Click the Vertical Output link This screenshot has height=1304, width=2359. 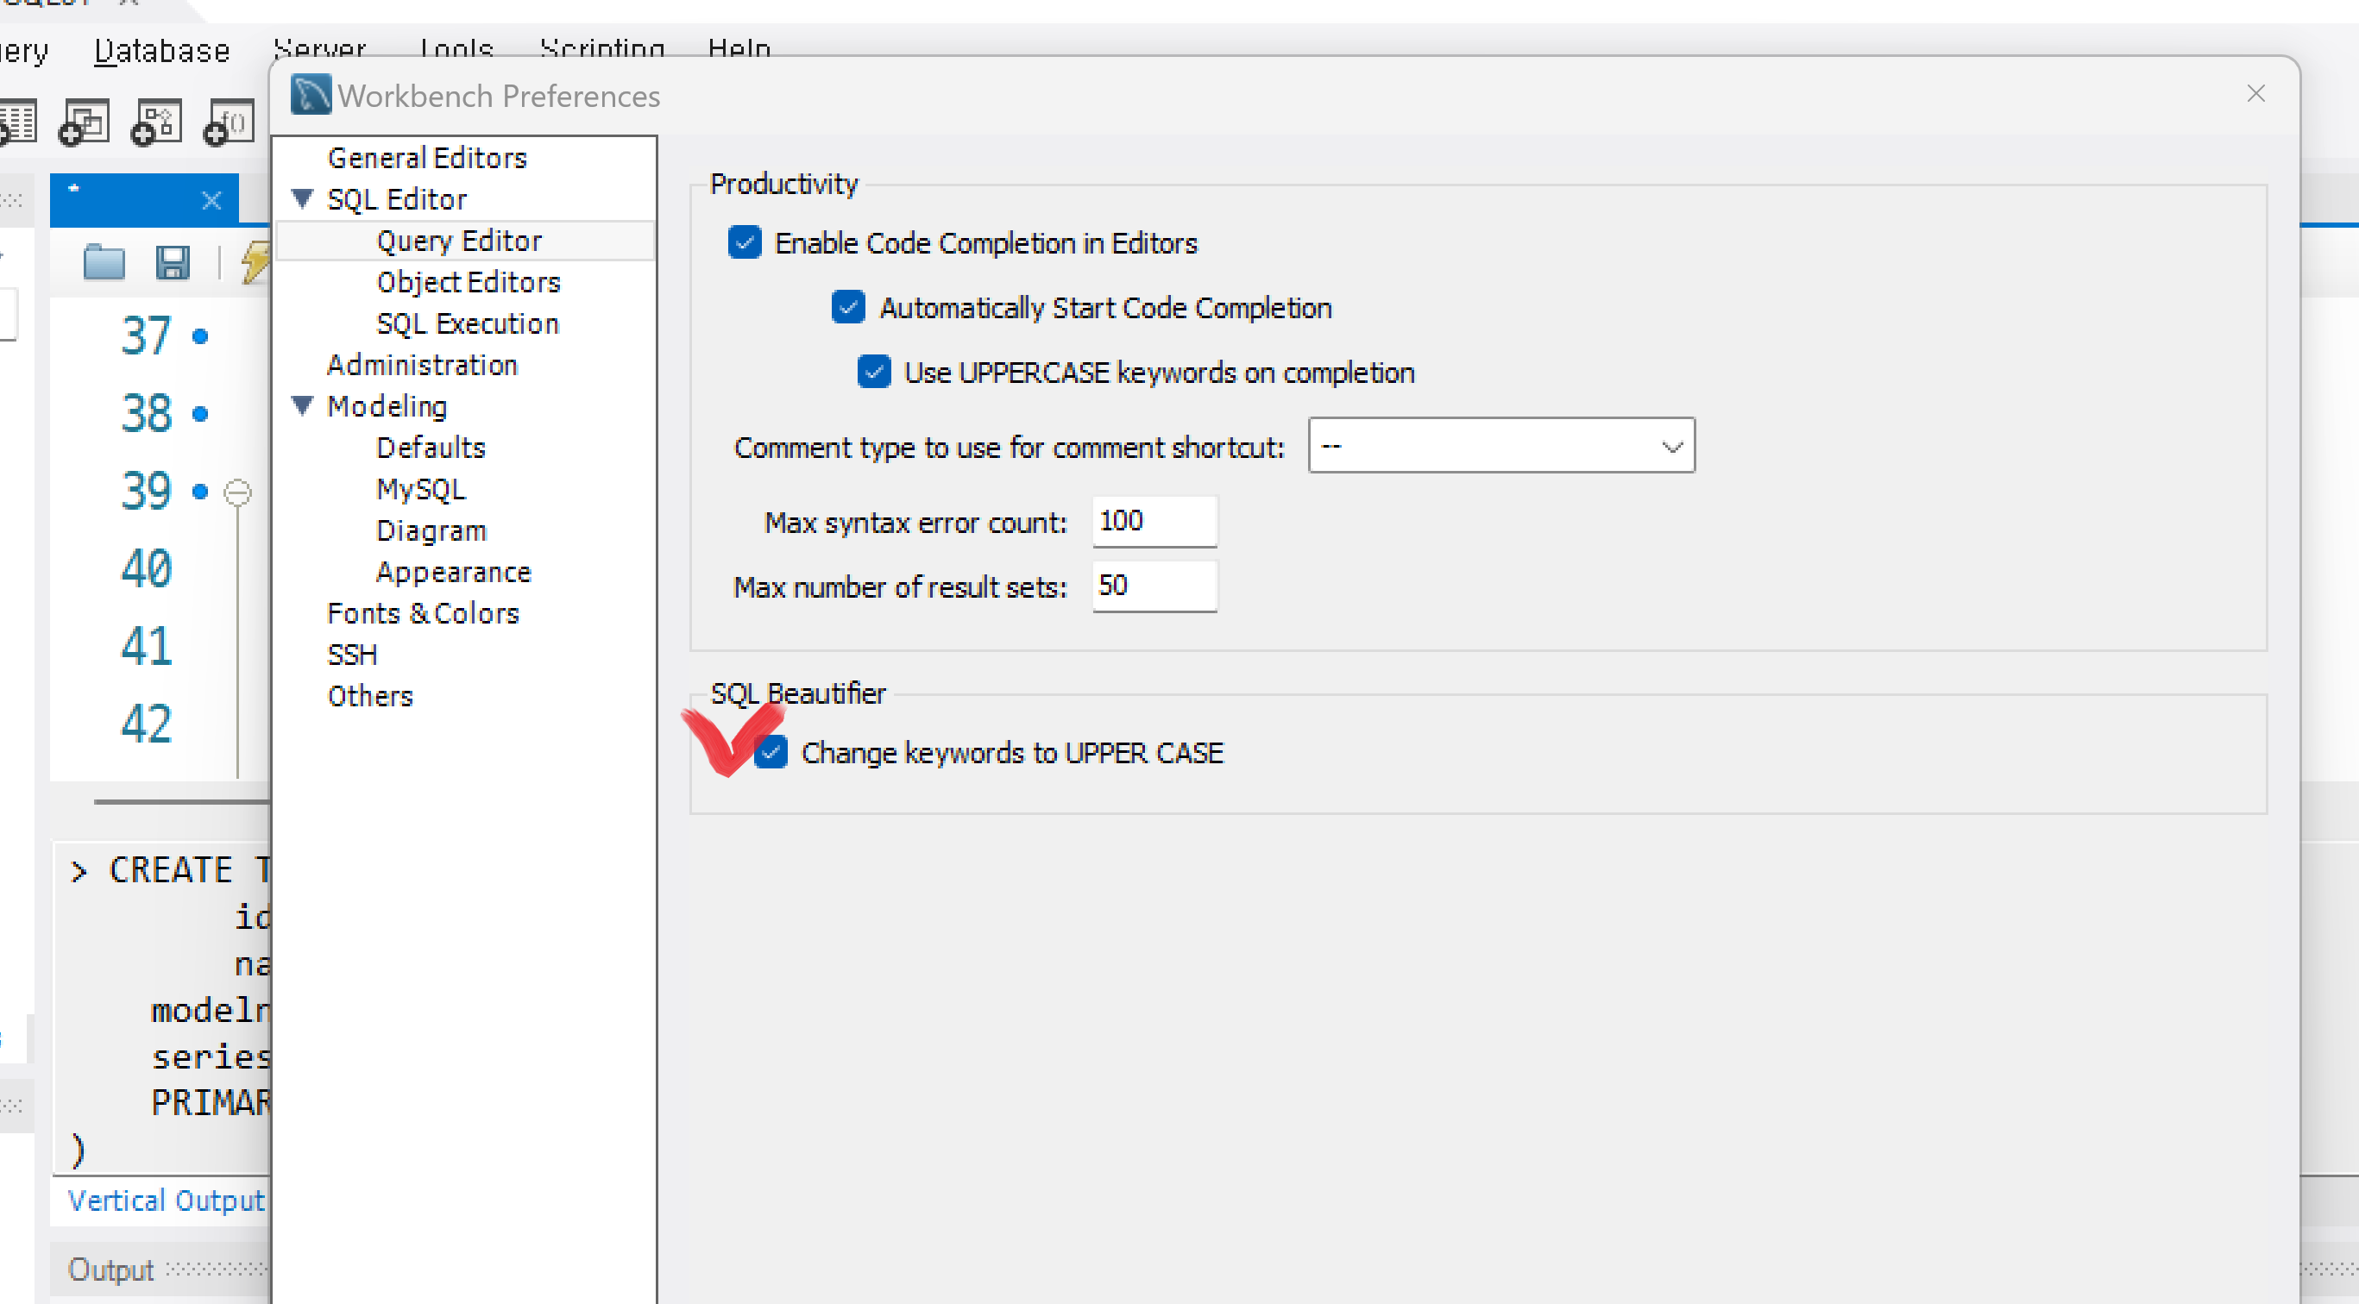166,1200
